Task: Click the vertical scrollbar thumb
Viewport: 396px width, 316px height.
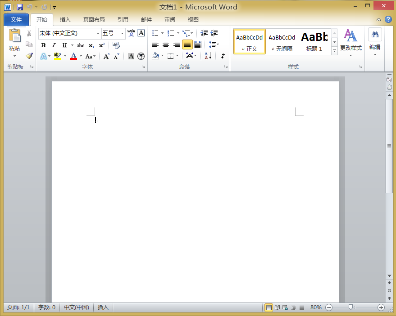Action: tap(389, 146)
